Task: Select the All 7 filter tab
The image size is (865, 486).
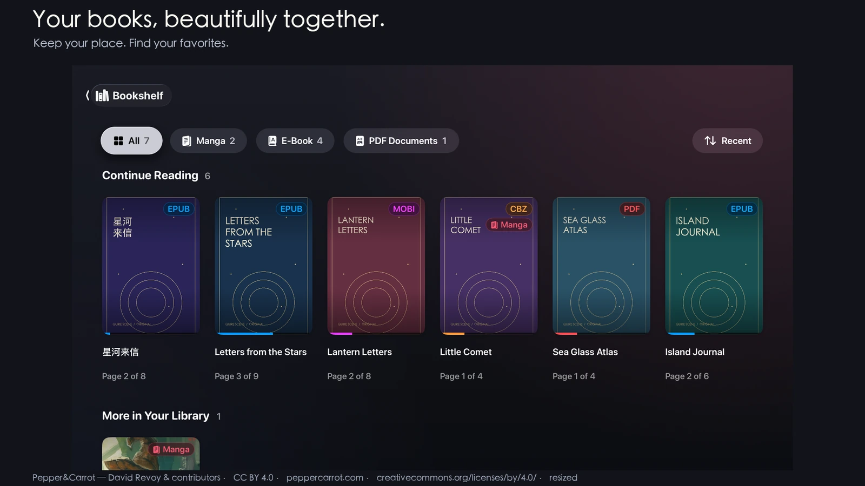Action: (x=131, y=141)
